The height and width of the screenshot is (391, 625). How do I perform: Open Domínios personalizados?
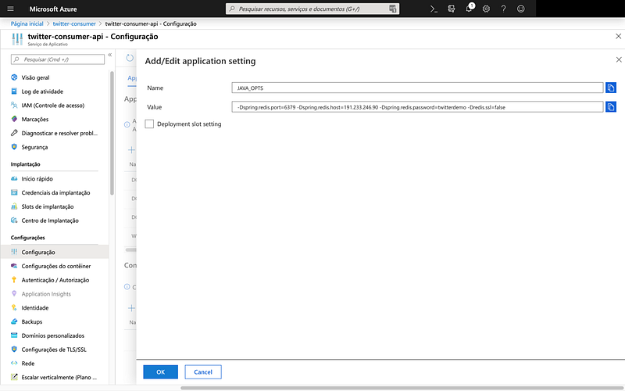coord(54,335)
